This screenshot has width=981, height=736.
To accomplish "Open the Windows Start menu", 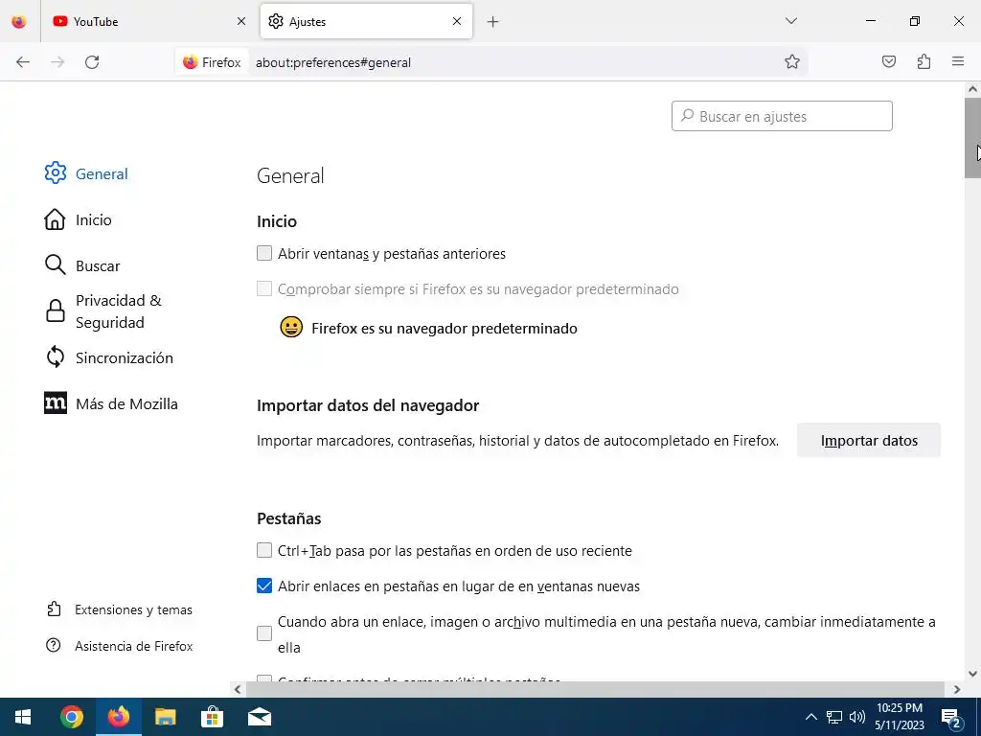I will (23, 717).
